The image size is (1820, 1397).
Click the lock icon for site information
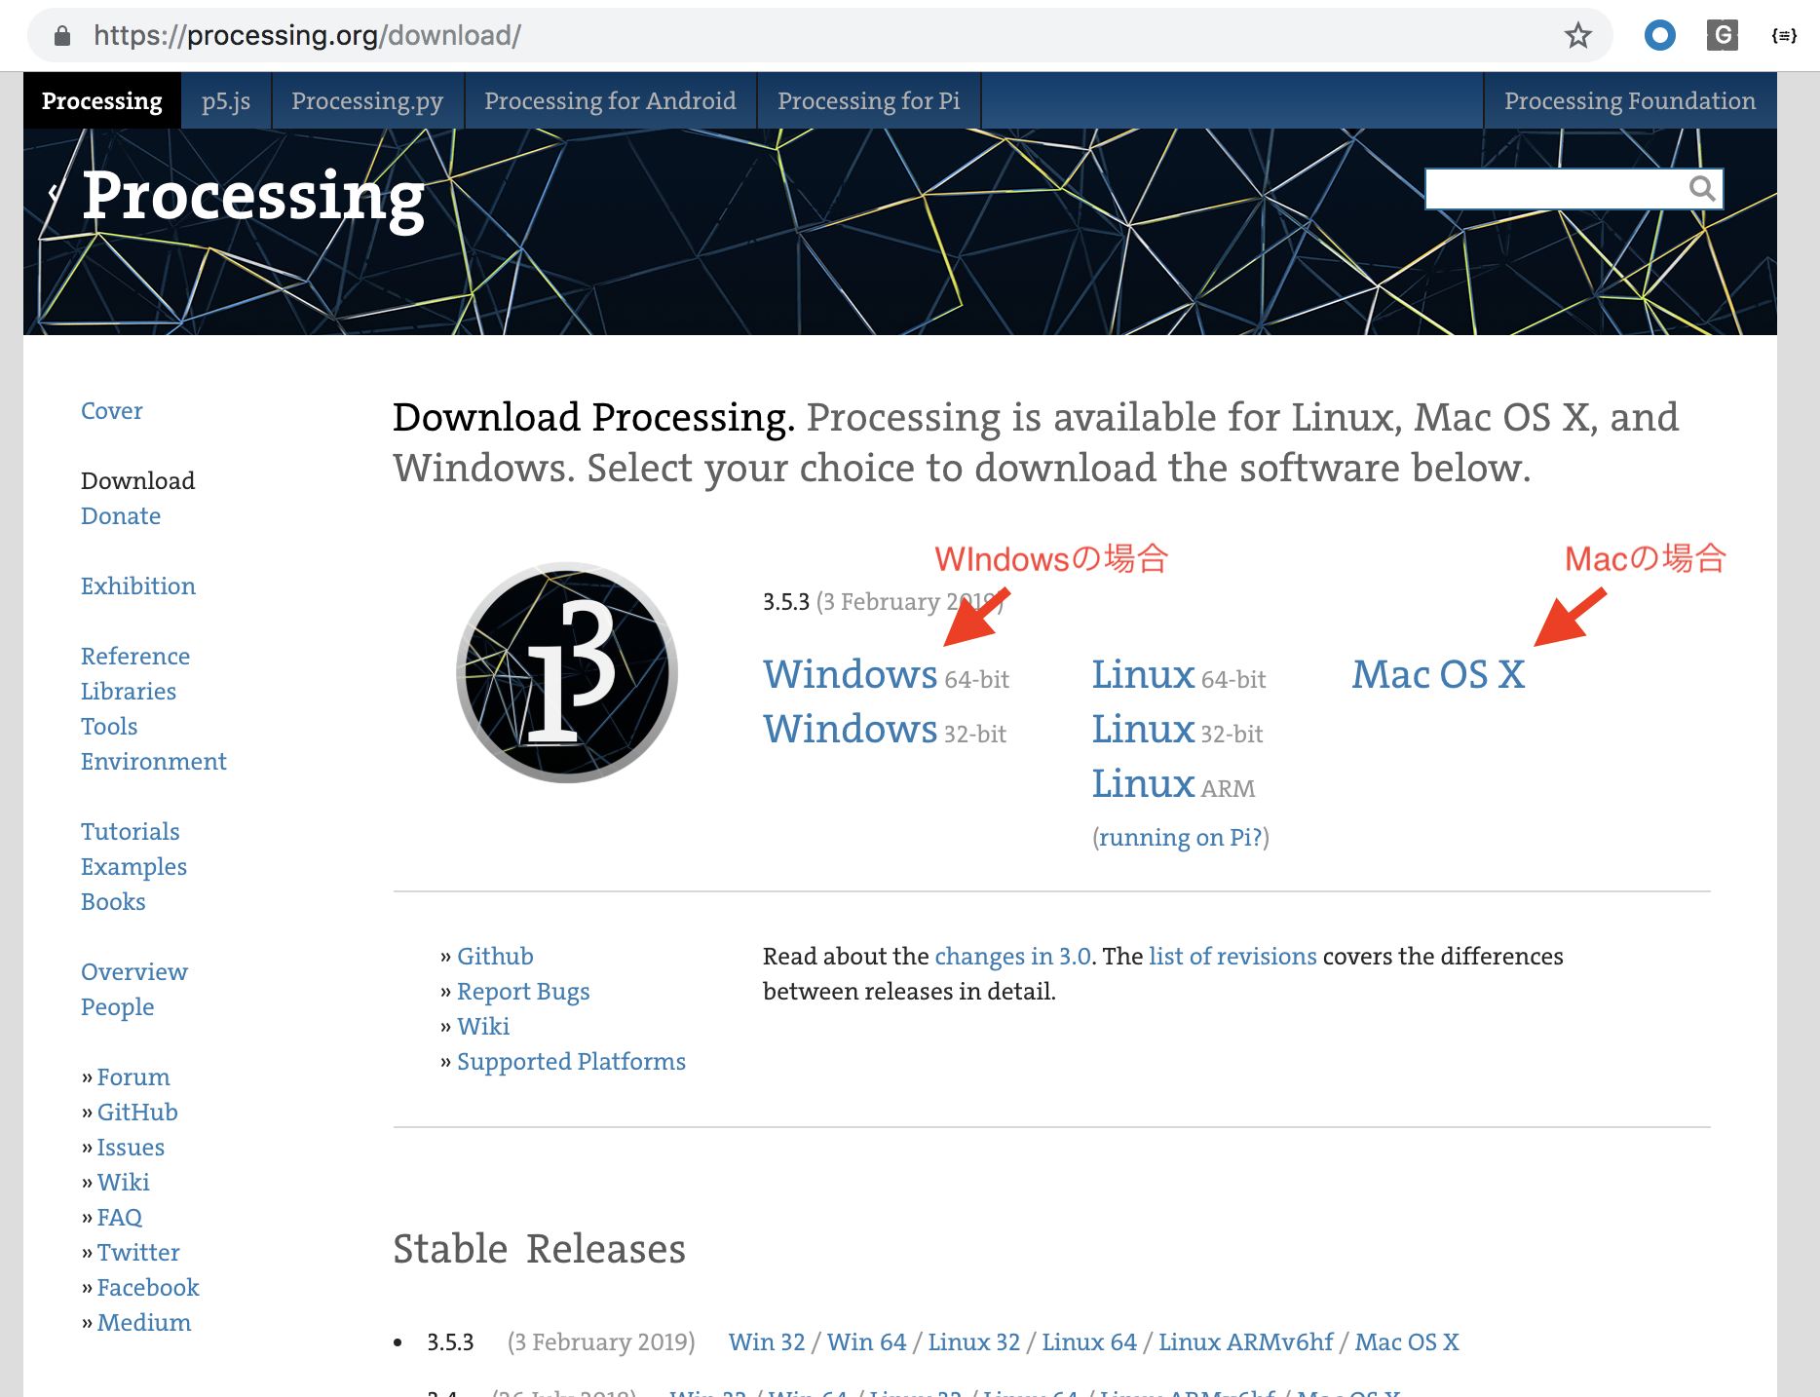62,36
